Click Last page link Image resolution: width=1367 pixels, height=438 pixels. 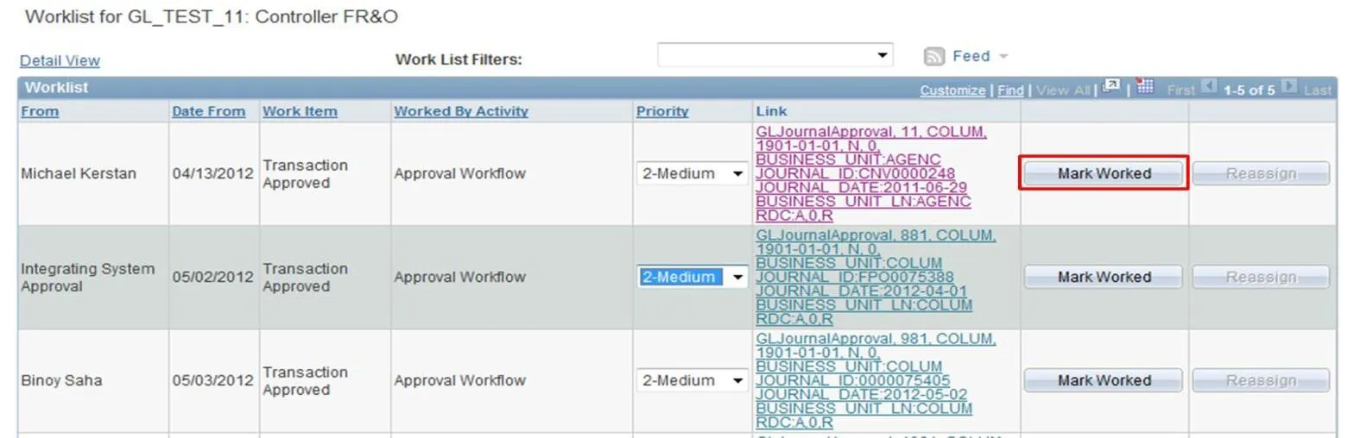[x=1318, y=90]
